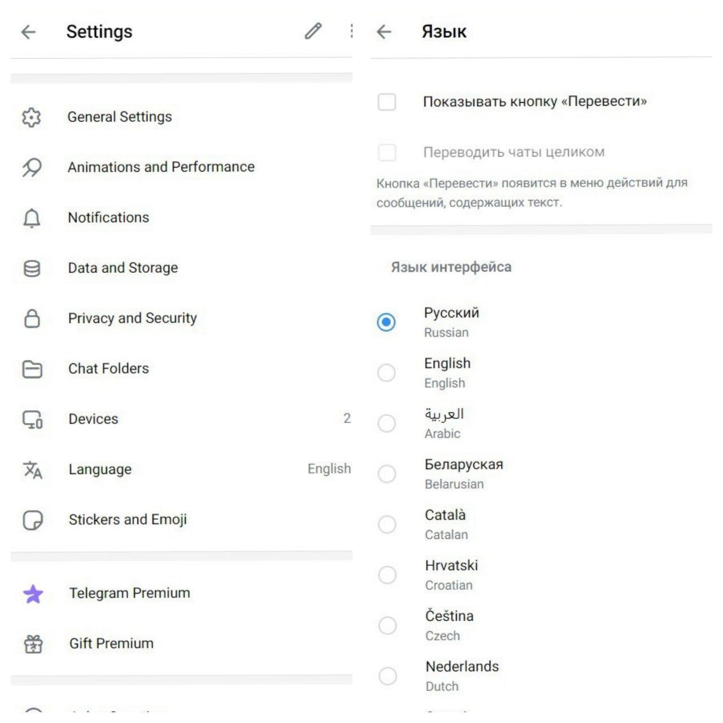
Task: Click the Notifications bell icon
Action: (x=32, y=217)
